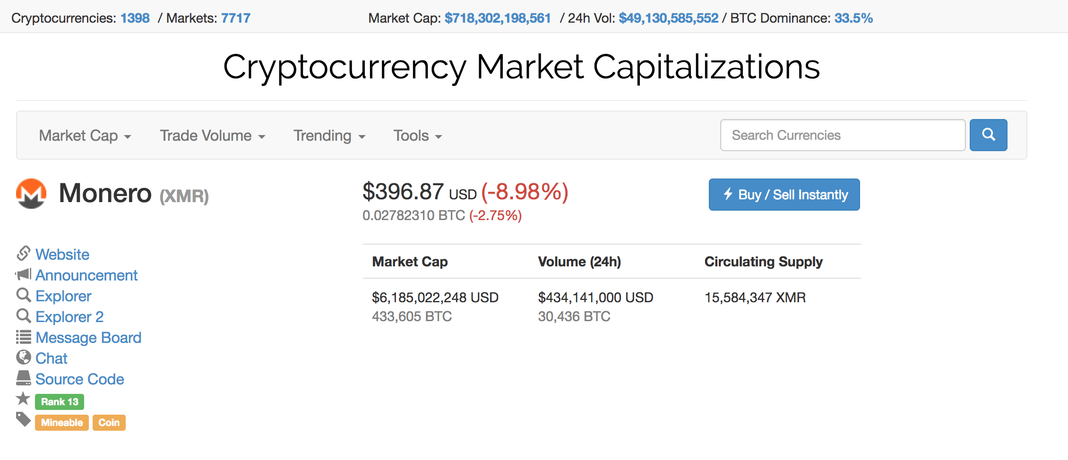Select the Mineable tag badge
This screenshot has width=1068, height=460.
click(62, 423)
